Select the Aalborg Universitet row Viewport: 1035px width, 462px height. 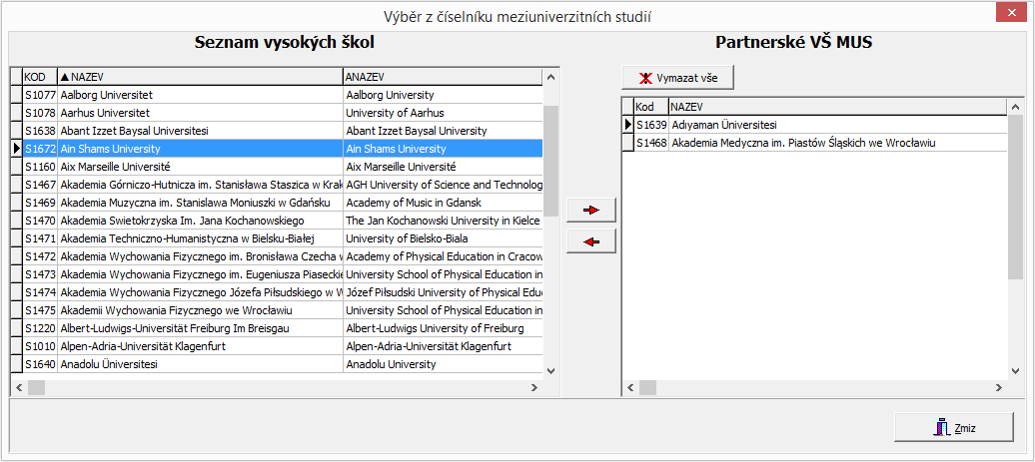coord(200,95)
